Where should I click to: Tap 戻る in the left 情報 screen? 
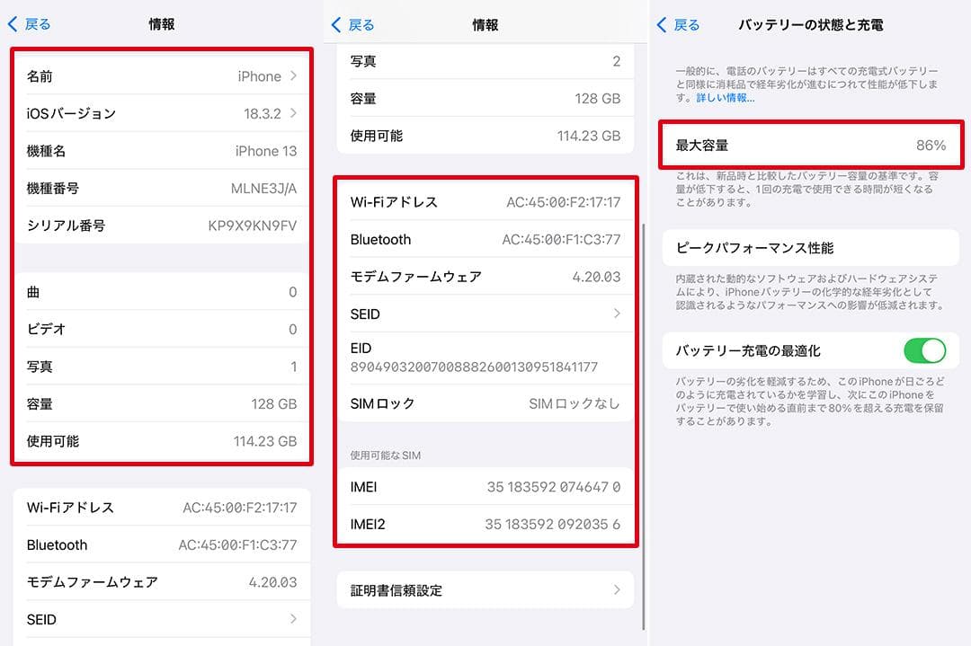point(38,24)
